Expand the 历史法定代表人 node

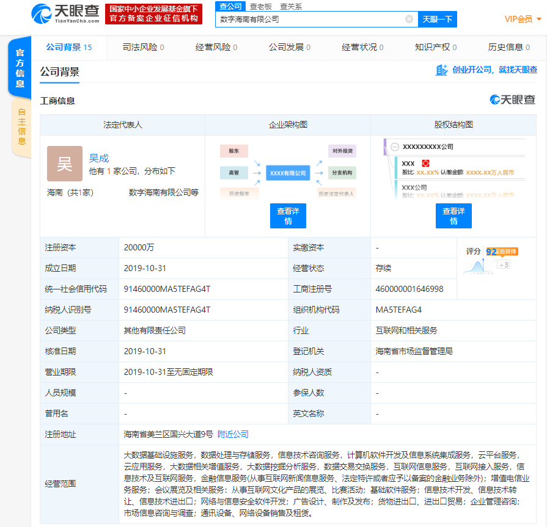click(337, 194)
